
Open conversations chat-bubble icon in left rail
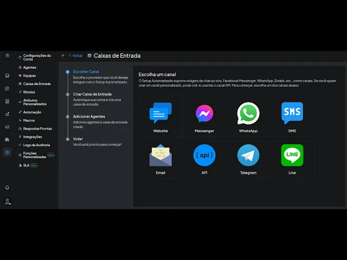[7, 88]
